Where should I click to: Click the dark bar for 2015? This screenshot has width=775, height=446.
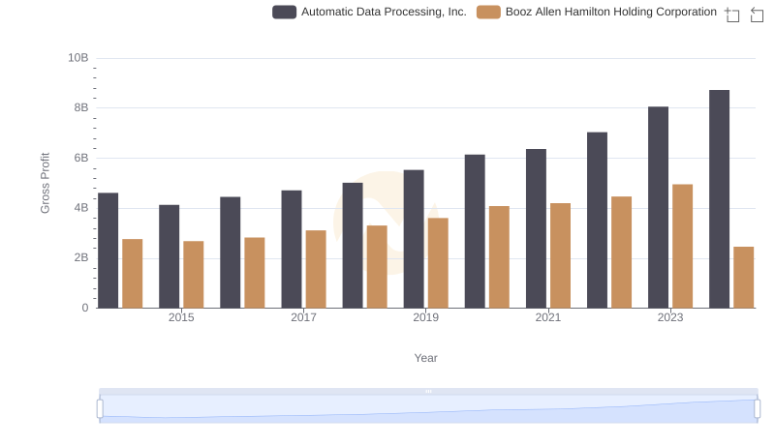tap(169, 256)
